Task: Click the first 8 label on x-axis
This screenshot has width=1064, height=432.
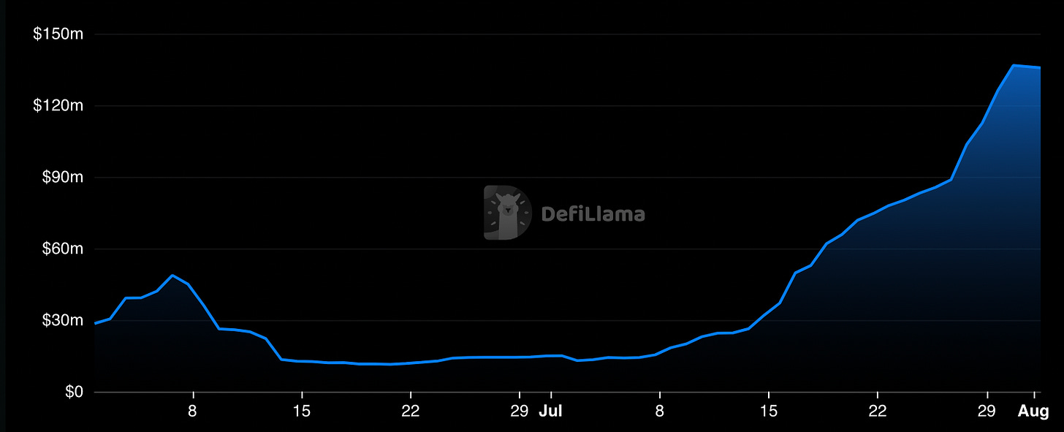Action: pos(193,411)
